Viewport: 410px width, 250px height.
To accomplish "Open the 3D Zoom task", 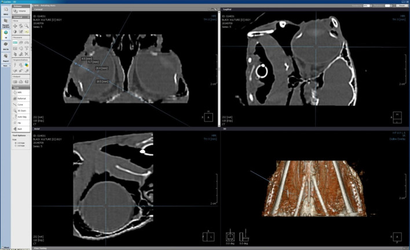I will click(x=21, y=111).
